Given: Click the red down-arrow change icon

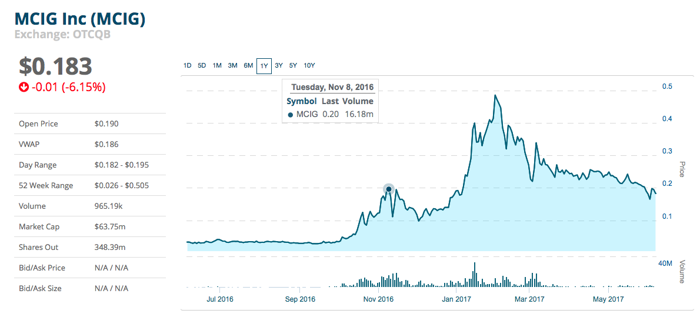Looking at the screenshot, I should coord(24,88).
